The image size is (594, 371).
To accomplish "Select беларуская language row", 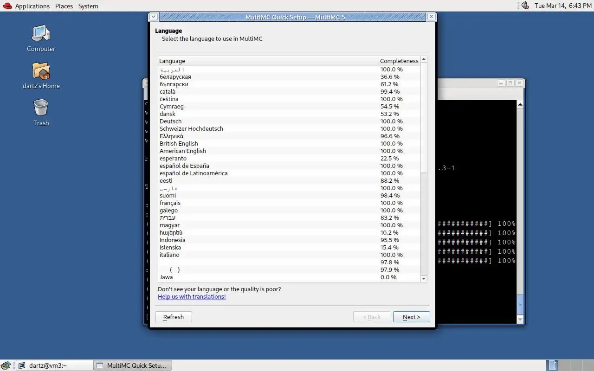I will [289, 77].
